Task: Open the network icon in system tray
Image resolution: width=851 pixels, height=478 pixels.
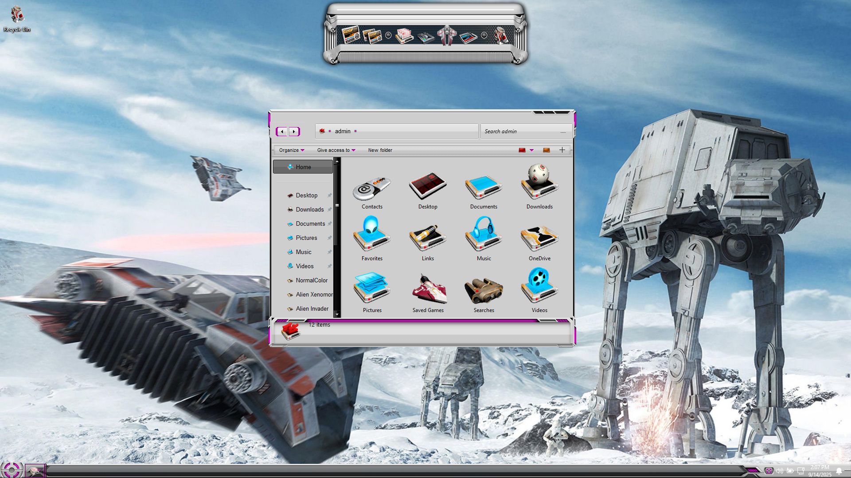Action: click(x=800, y=471)
